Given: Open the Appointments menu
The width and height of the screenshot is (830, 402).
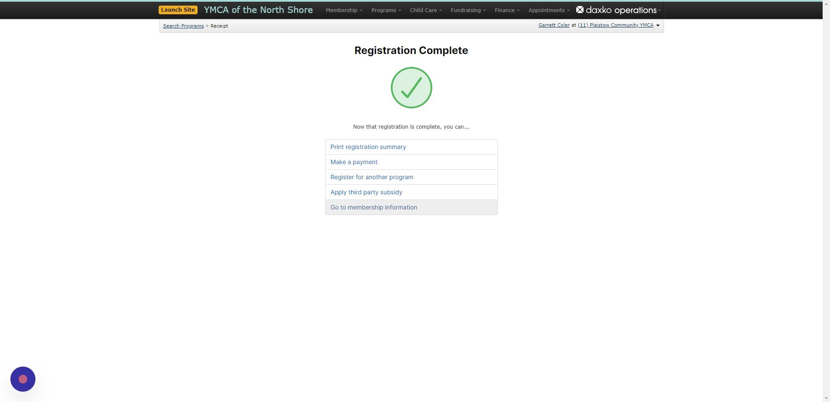Looking at the screenshot, I should click(x=549, y=10).
